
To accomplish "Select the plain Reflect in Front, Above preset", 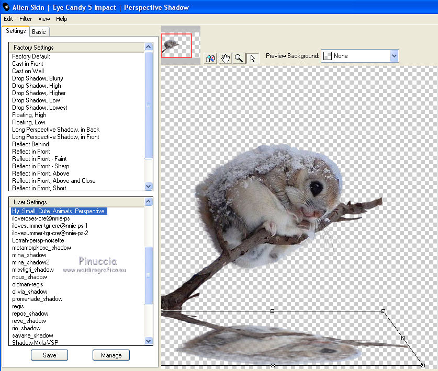I will (x=41, y=173).
